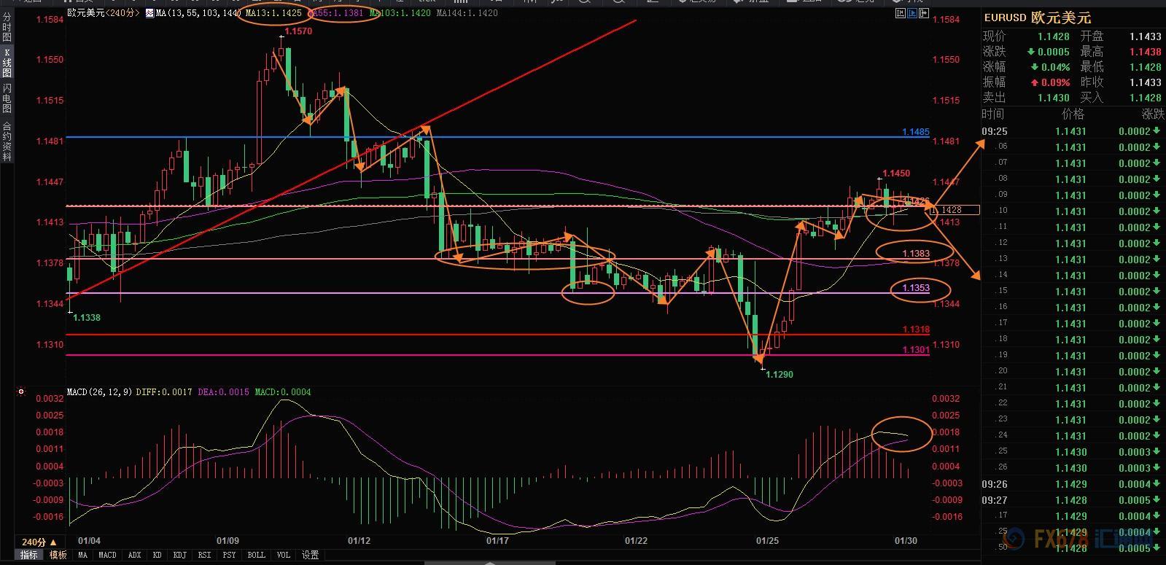This screenshot has height=565, width=1166.
Task: Apply the BOLL indicator
Action: point(256,556)
